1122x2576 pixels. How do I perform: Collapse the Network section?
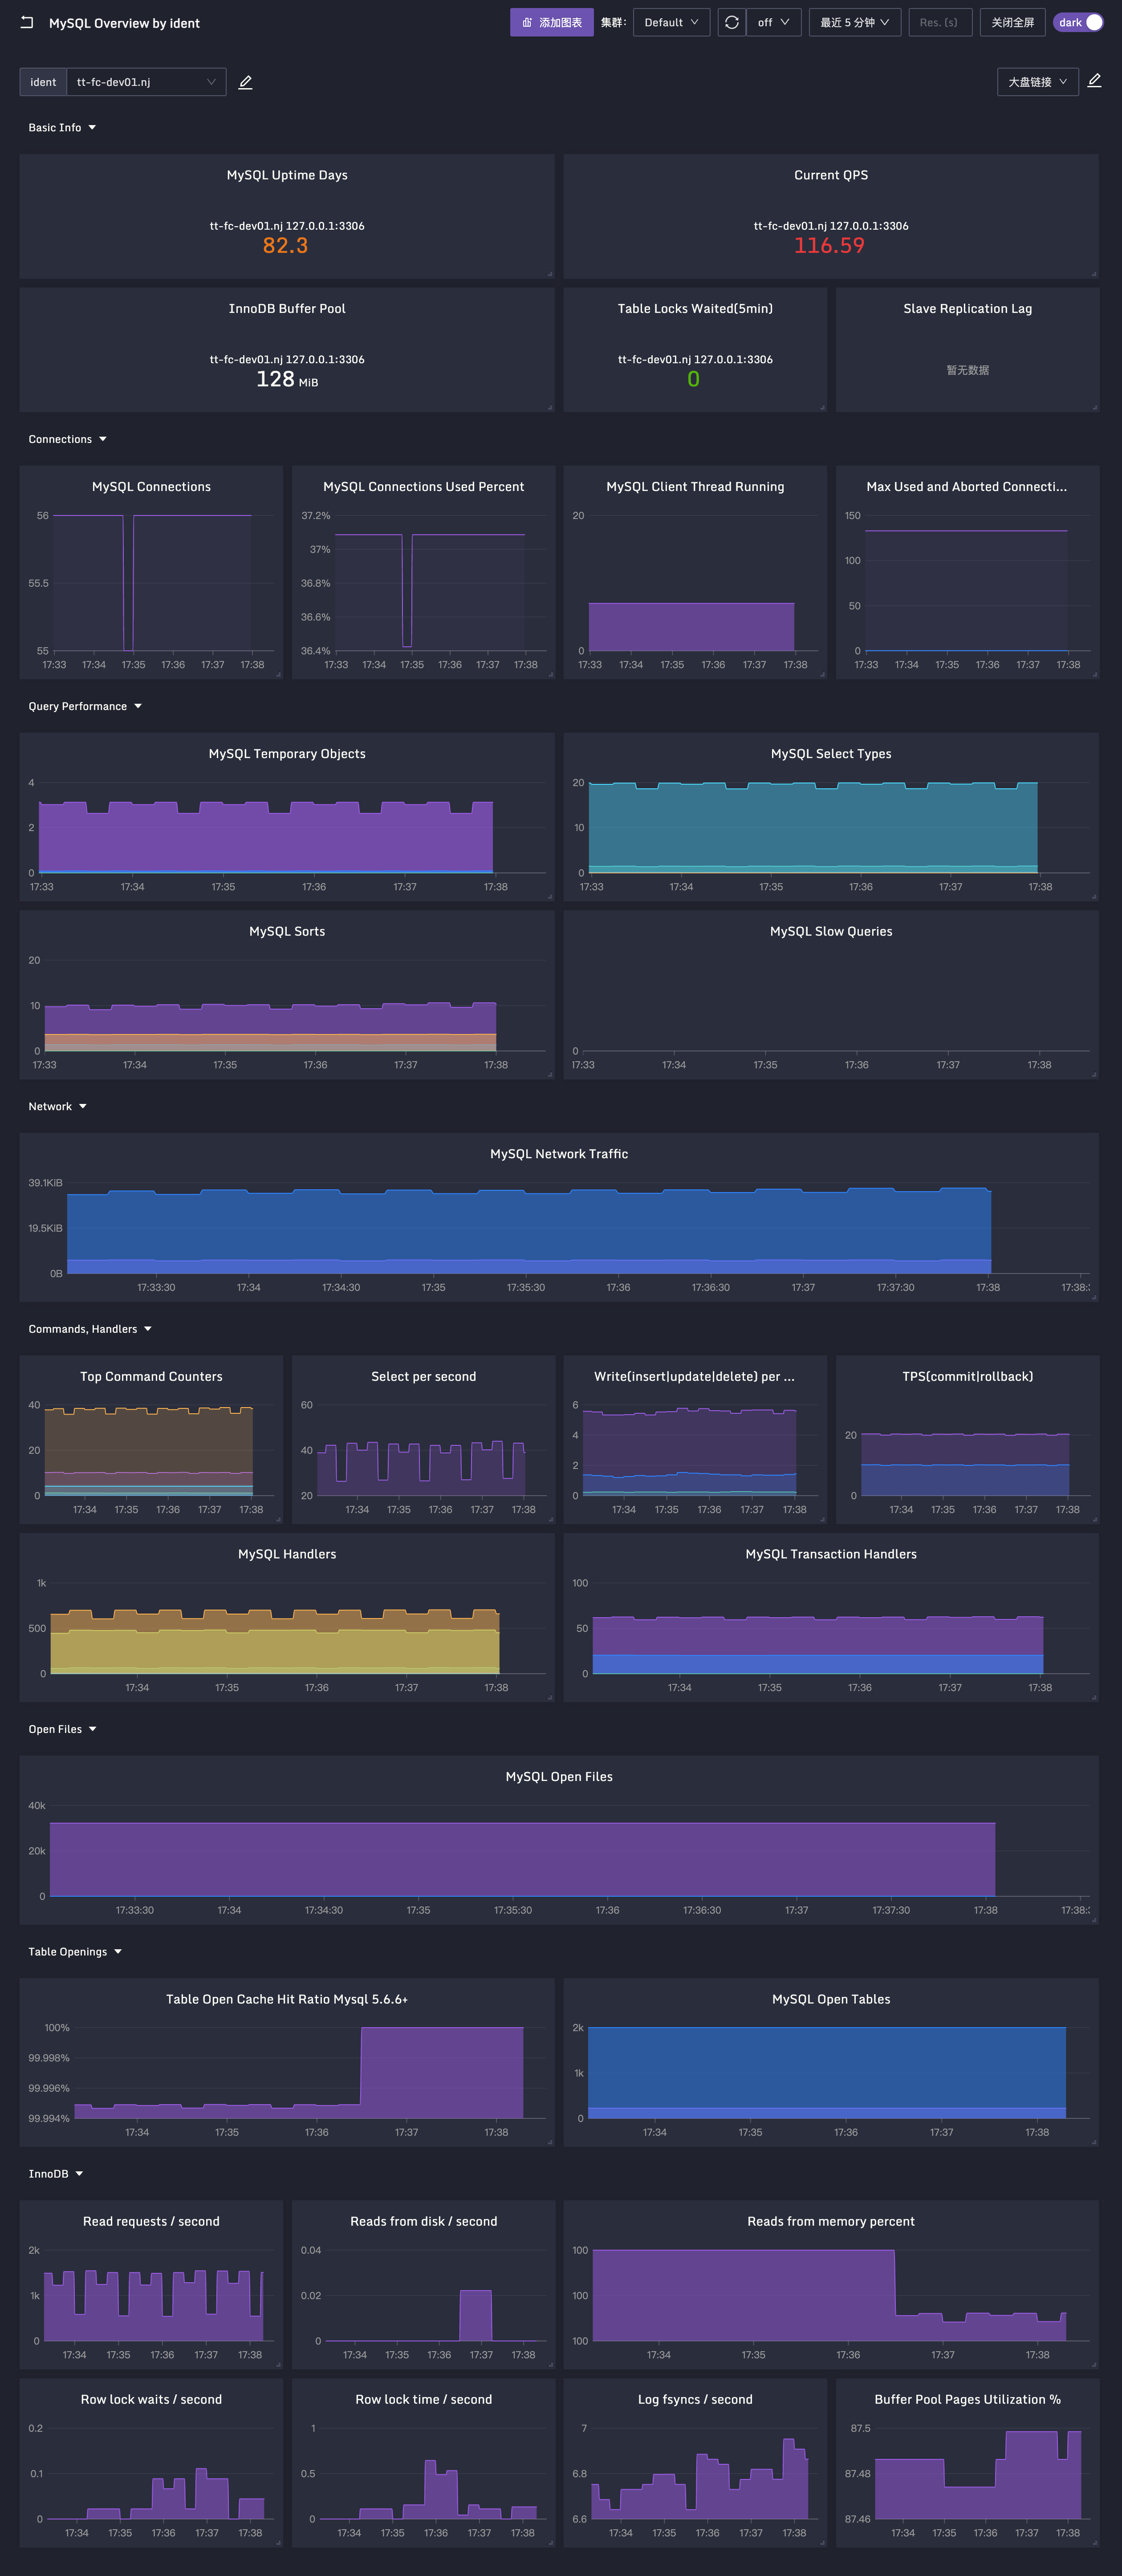[x=57, y=1106]
